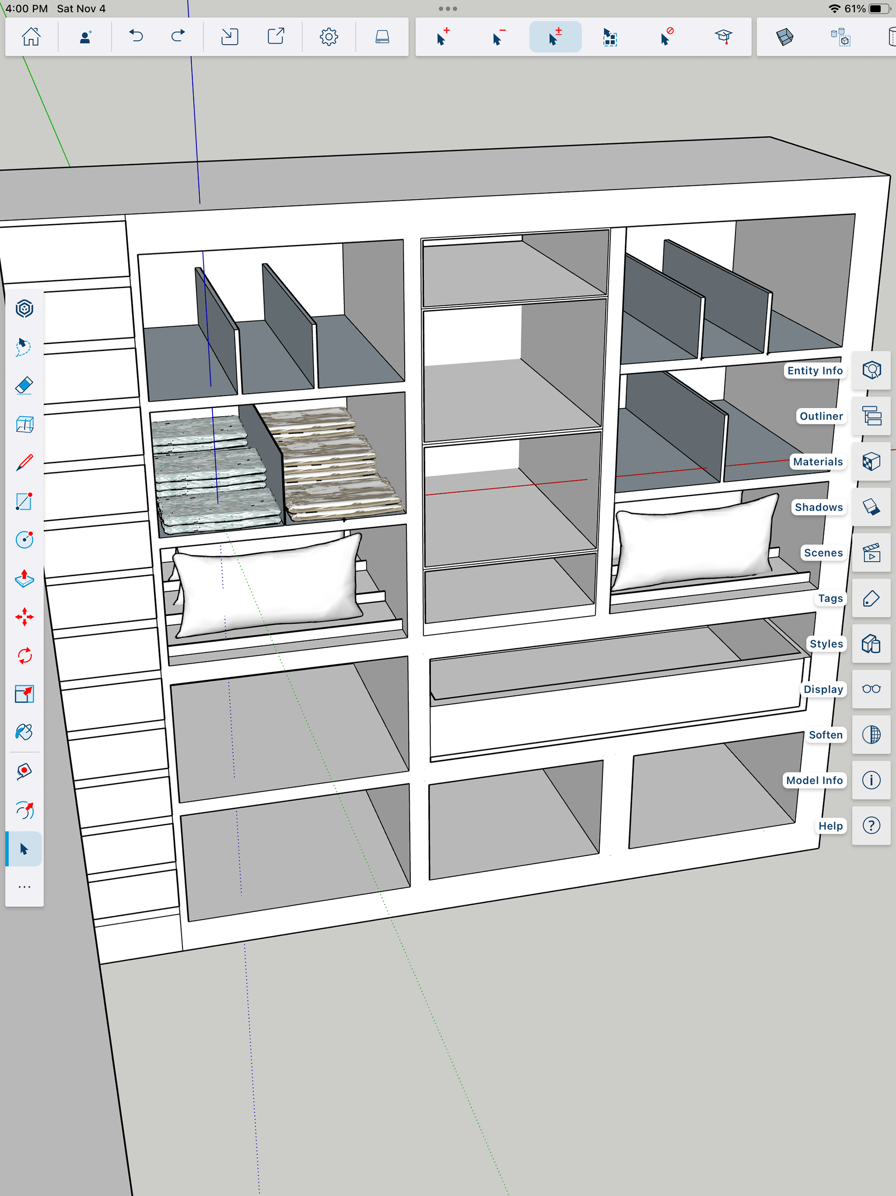Select the Paint Bucket tool
The height and width of the screenshot is (1196, 896).
coord(24,732)
